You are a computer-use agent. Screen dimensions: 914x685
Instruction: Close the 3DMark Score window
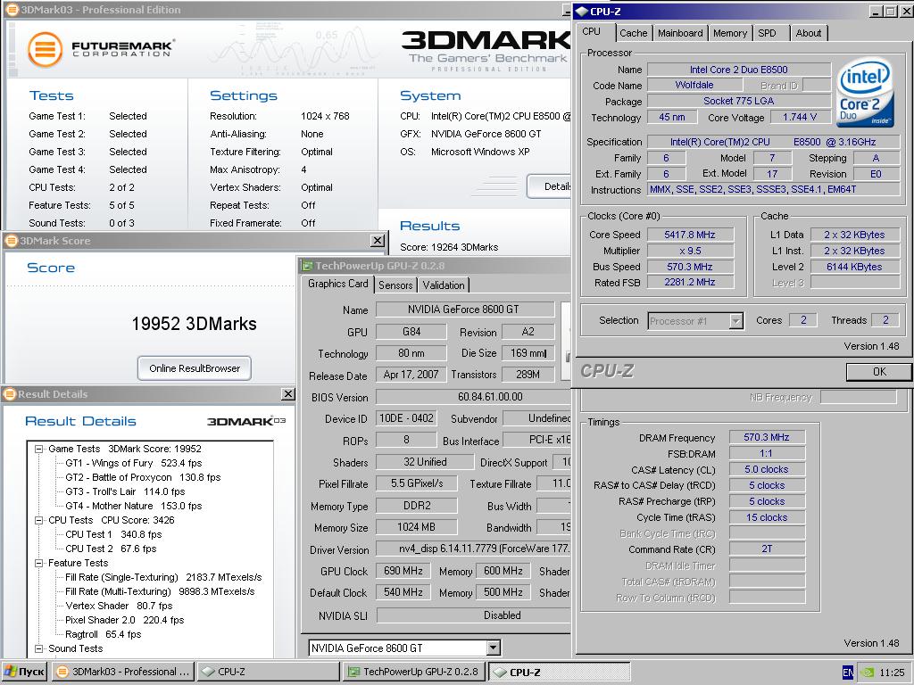378,241
